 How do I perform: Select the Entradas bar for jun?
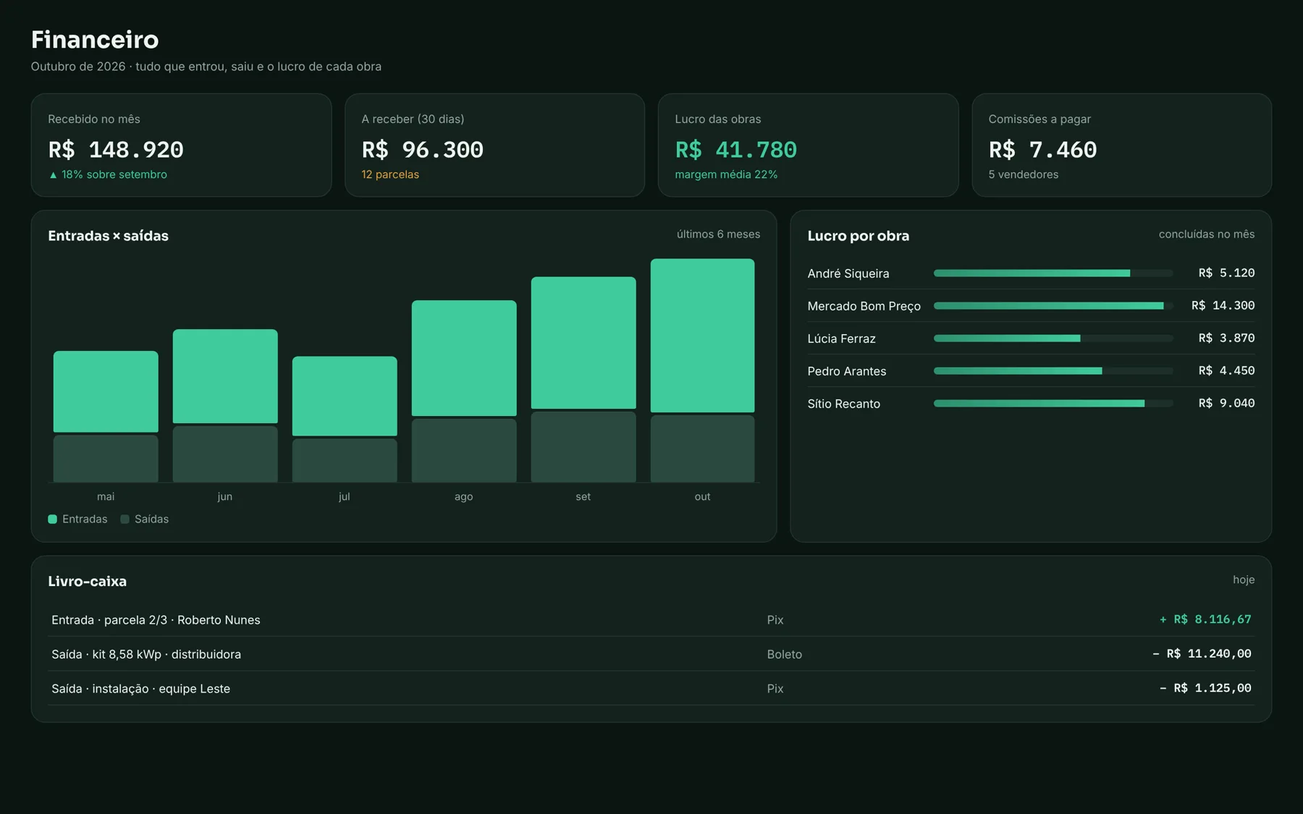[225, 376]
